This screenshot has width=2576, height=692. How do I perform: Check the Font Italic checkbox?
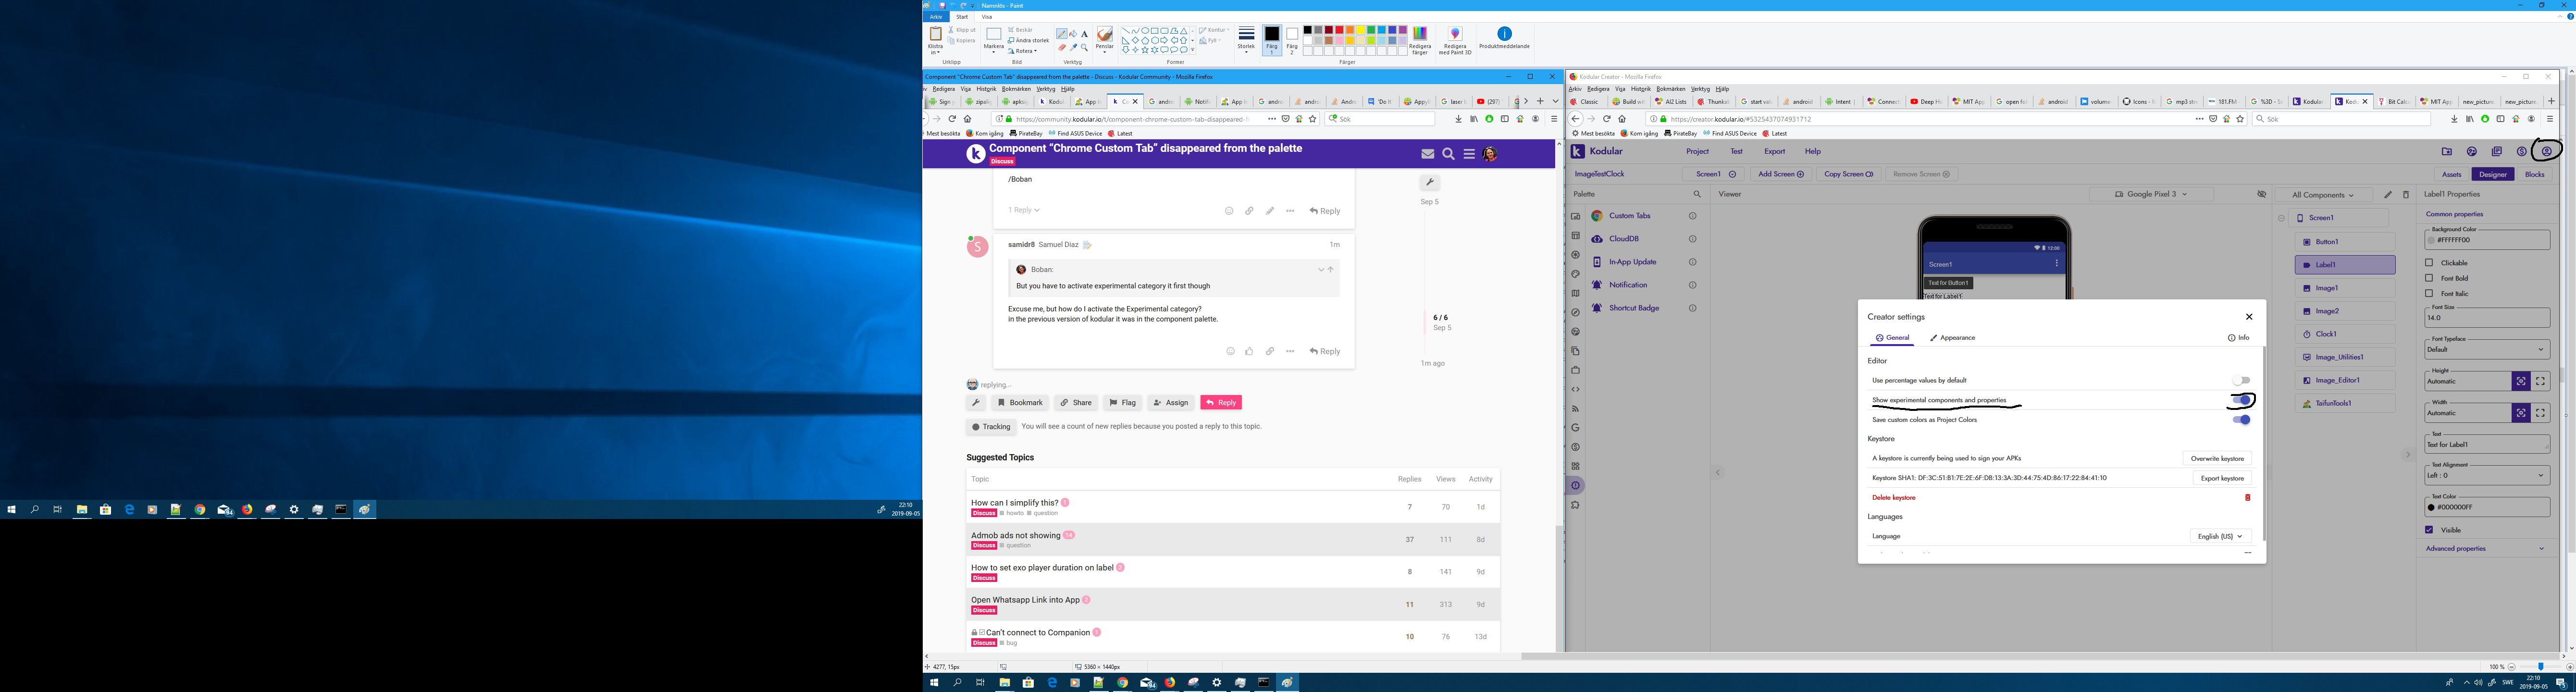[2429, 293]
